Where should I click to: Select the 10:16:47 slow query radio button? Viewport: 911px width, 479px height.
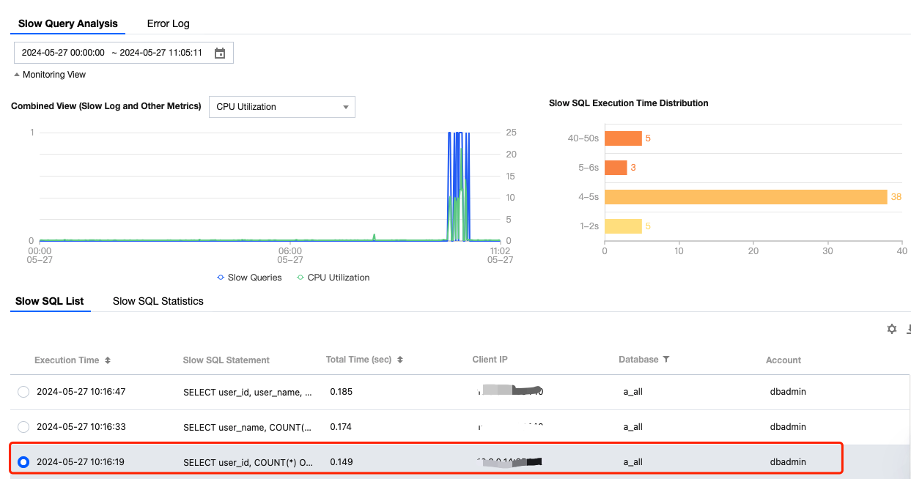[x=23, y=392]
